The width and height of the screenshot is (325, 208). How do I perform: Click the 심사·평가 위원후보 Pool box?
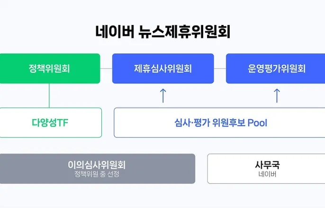pos(220,123)
